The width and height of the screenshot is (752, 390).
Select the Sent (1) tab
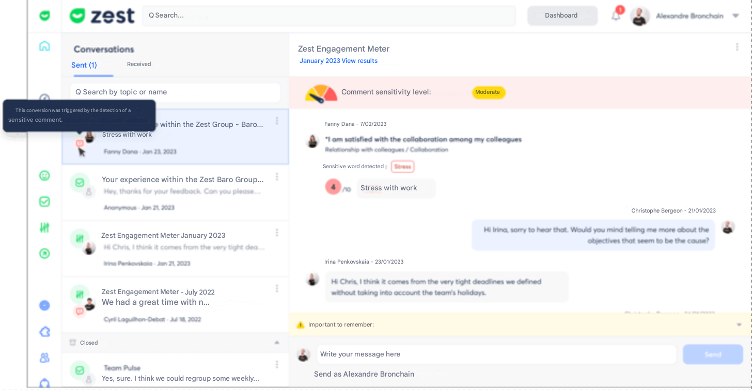tap(84, 65)
